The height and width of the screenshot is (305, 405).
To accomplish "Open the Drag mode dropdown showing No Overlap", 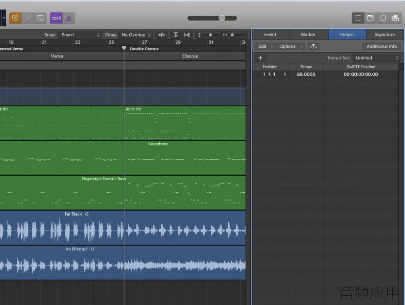I will (x=136, y=35).
